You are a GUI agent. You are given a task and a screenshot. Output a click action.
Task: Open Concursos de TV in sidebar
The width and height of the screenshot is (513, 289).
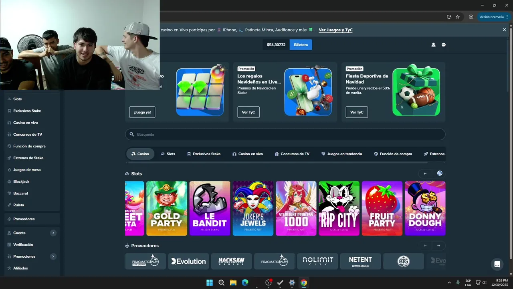coord(32,134)
